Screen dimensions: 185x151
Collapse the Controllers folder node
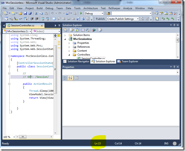pos(69,55)
